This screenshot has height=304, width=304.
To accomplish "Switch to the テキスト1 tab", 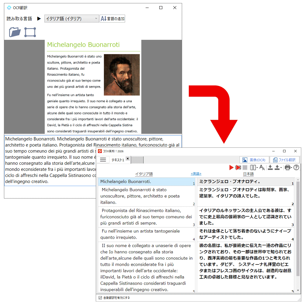I will (118, 160).
